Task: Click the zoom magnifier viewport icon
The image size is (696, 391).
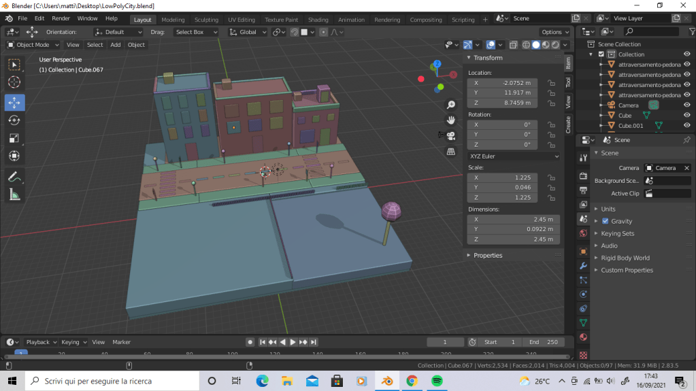Action: pyautogui.click(x=450, y=105)
